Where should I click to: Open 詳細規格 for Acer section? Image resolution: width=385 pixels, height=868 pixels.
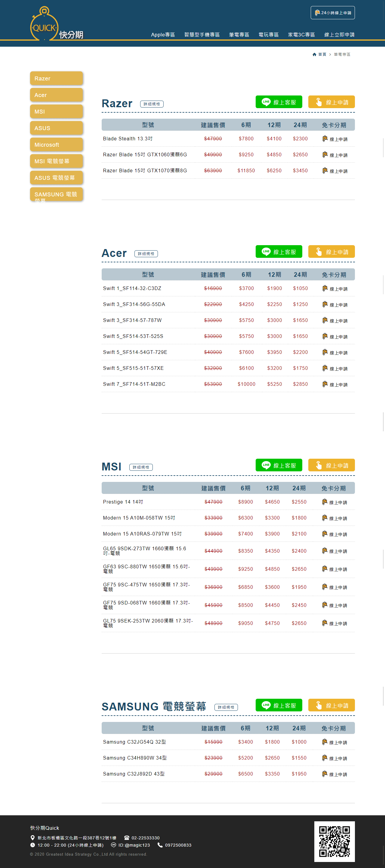tap(146, 254)
